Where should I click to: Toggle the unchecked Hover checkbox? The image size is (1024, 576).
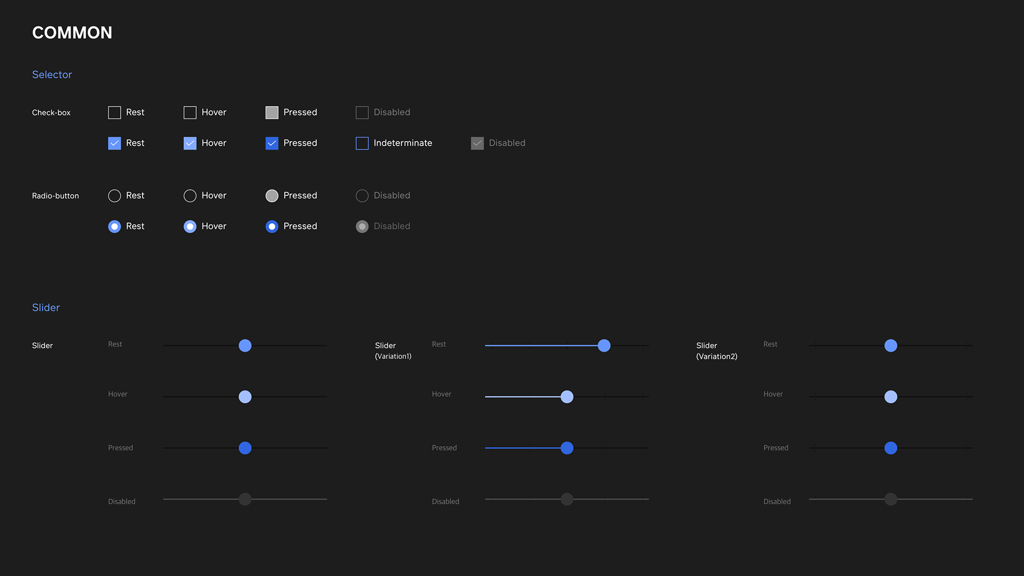coord(190,113)
